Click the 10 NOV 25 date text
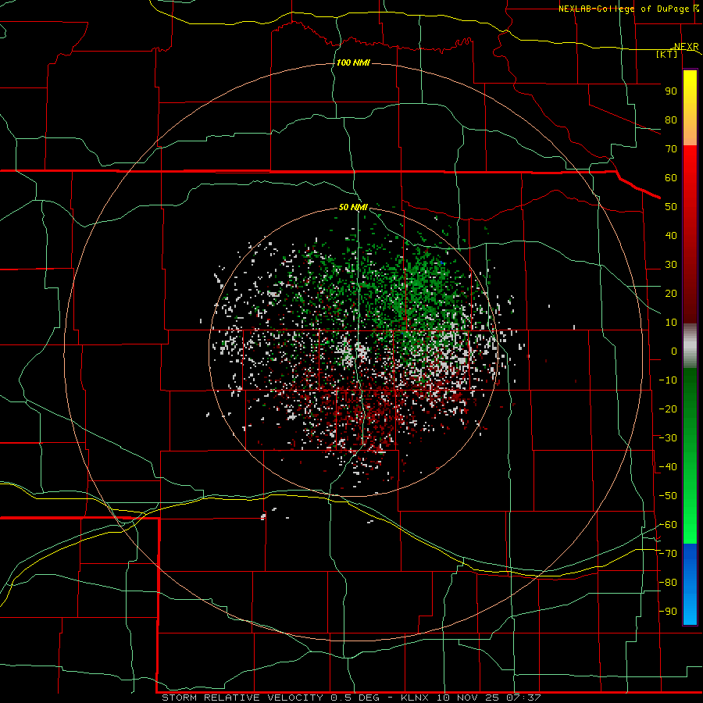703x703 pixels. tap(468, 698)
